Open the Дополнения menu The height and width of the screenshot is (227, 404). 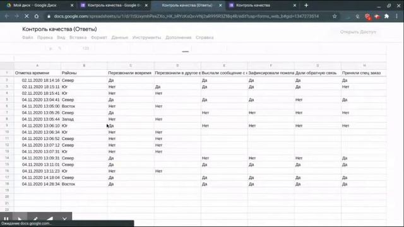tap(178, 38)
